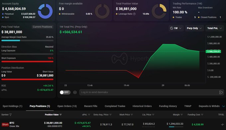The width and height of the screenshot is (226, 130).
Task: Open the Perp Only filter dropdown
Action: click(194, 28)
